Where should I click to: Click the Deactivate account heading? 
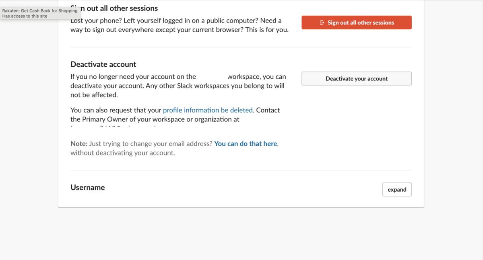tap(103, 64)
